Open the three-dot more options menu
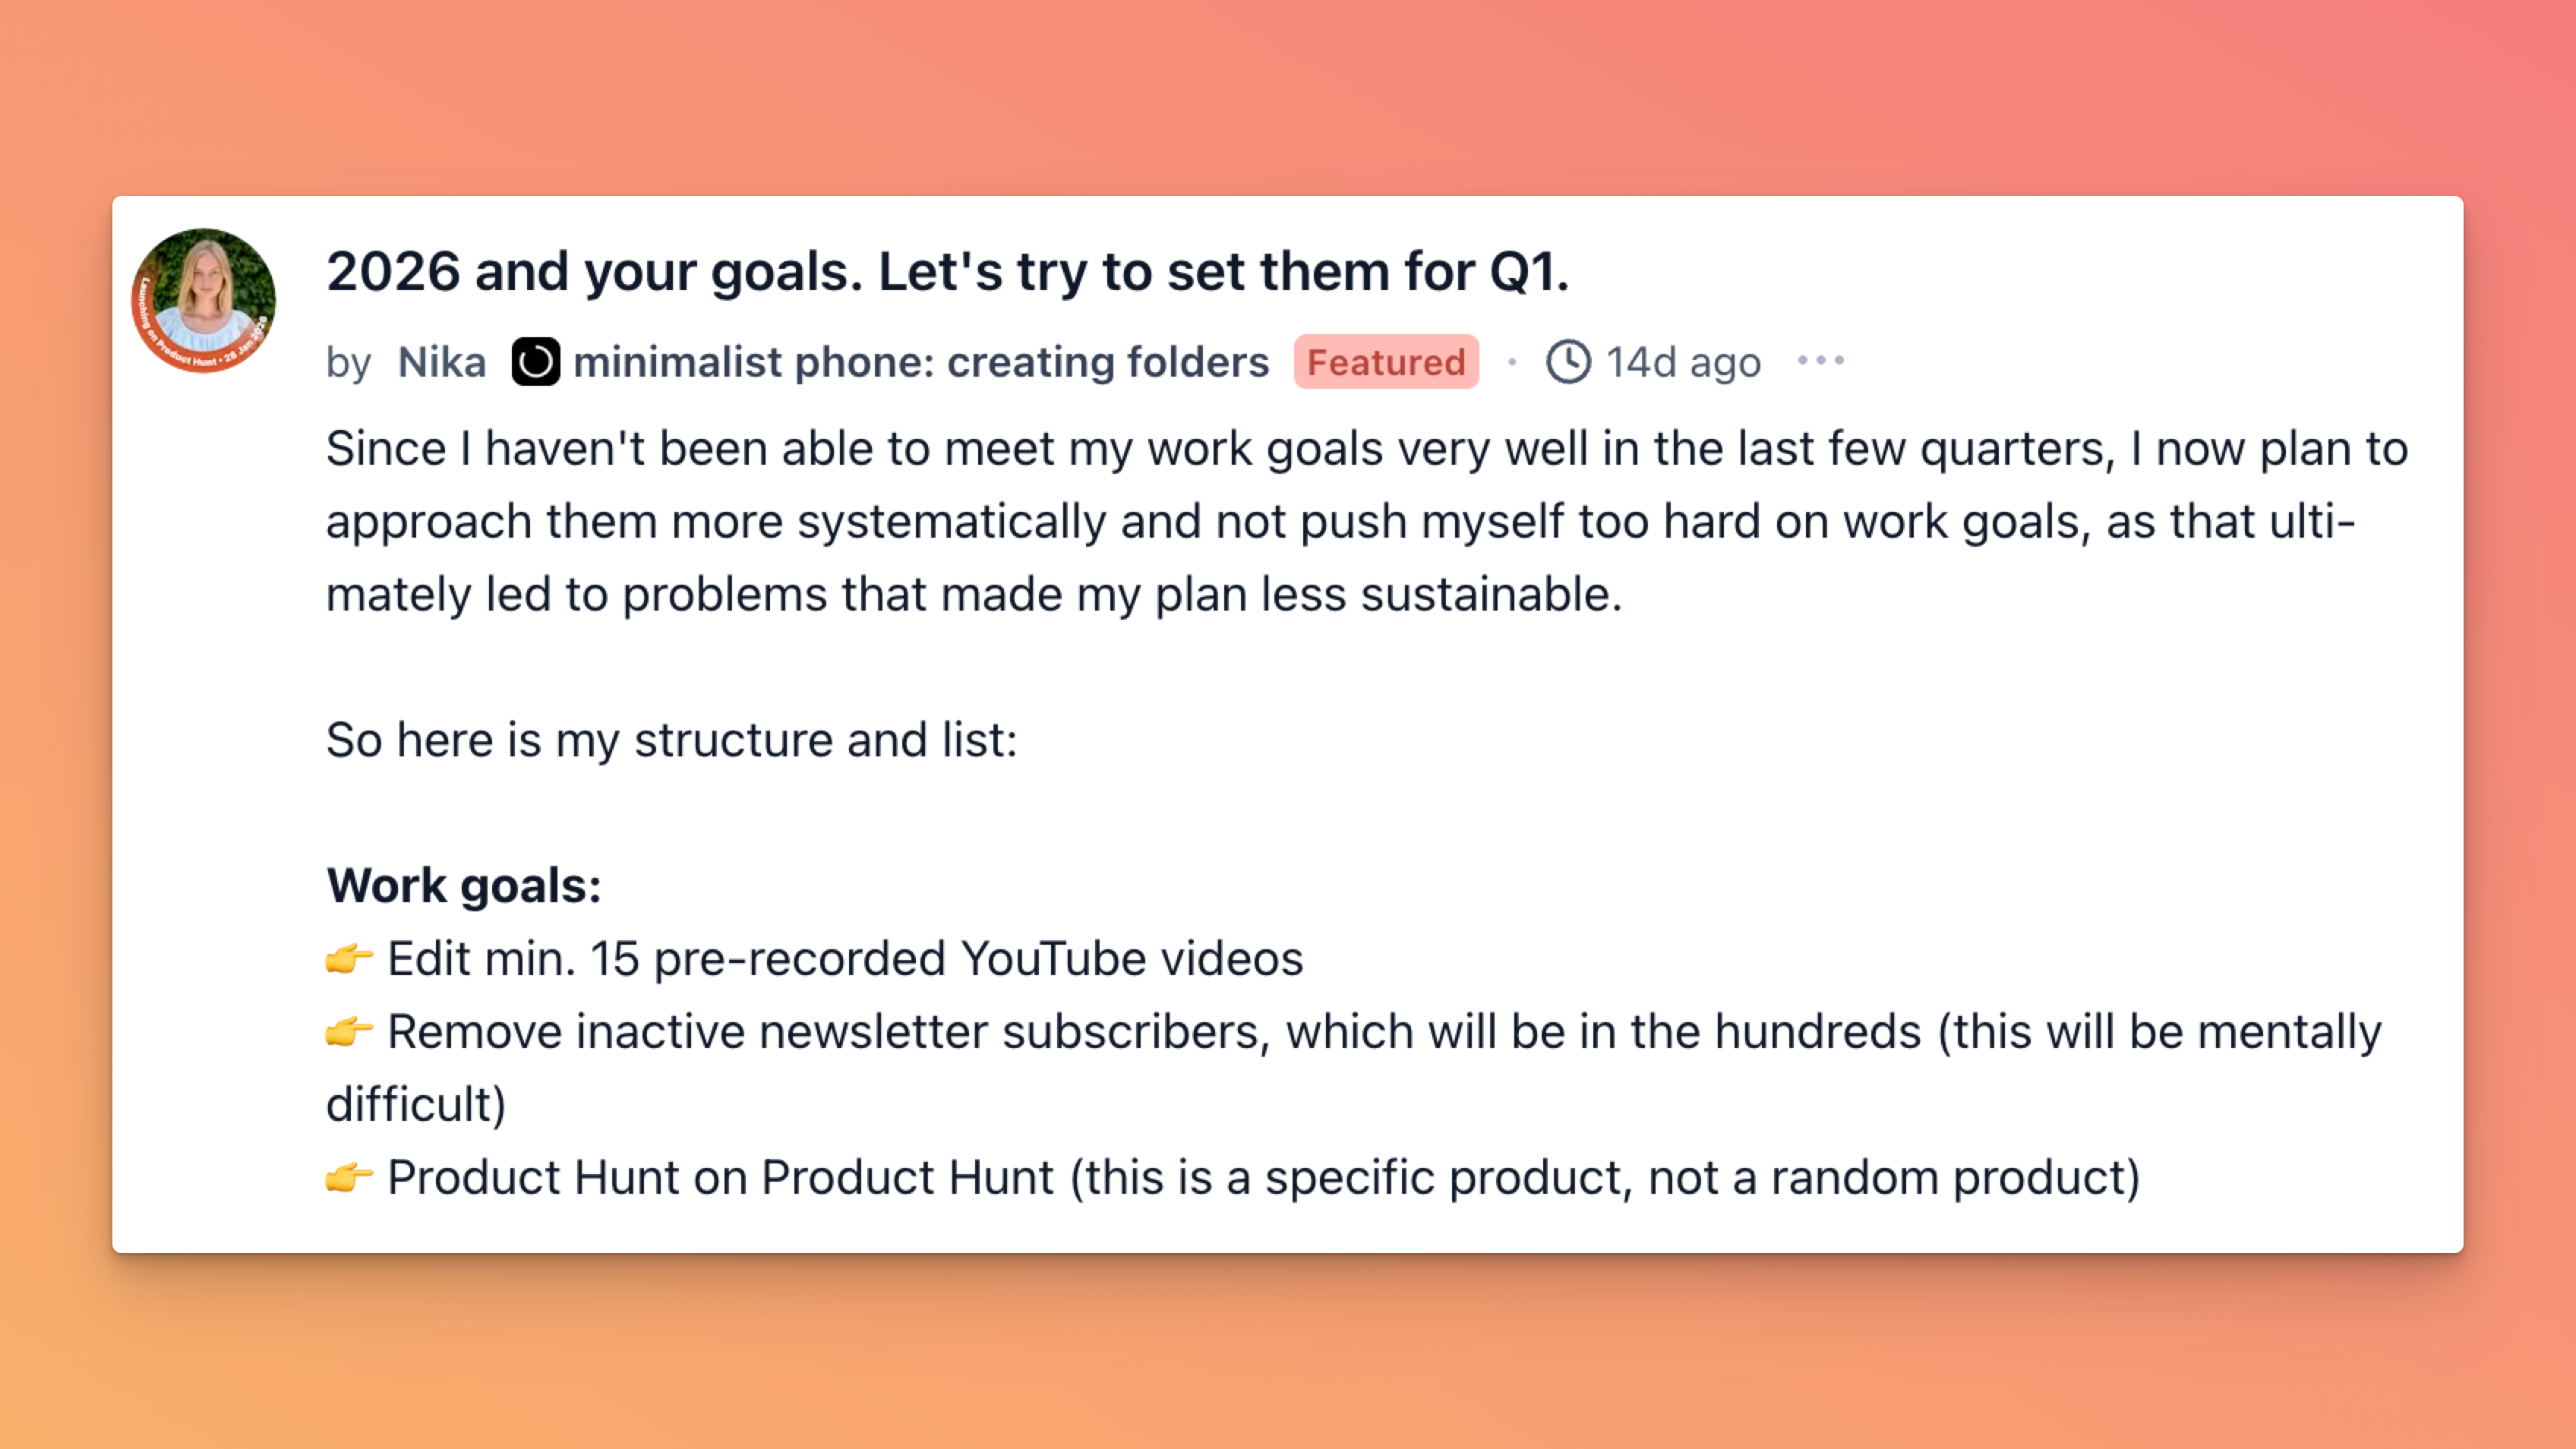The image size is (2576, 1449). point(1820,361)
